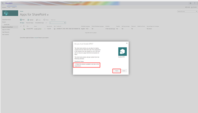Click the Share toolbar button
Viewport: 198px width, 113px height.
point(46,20)
